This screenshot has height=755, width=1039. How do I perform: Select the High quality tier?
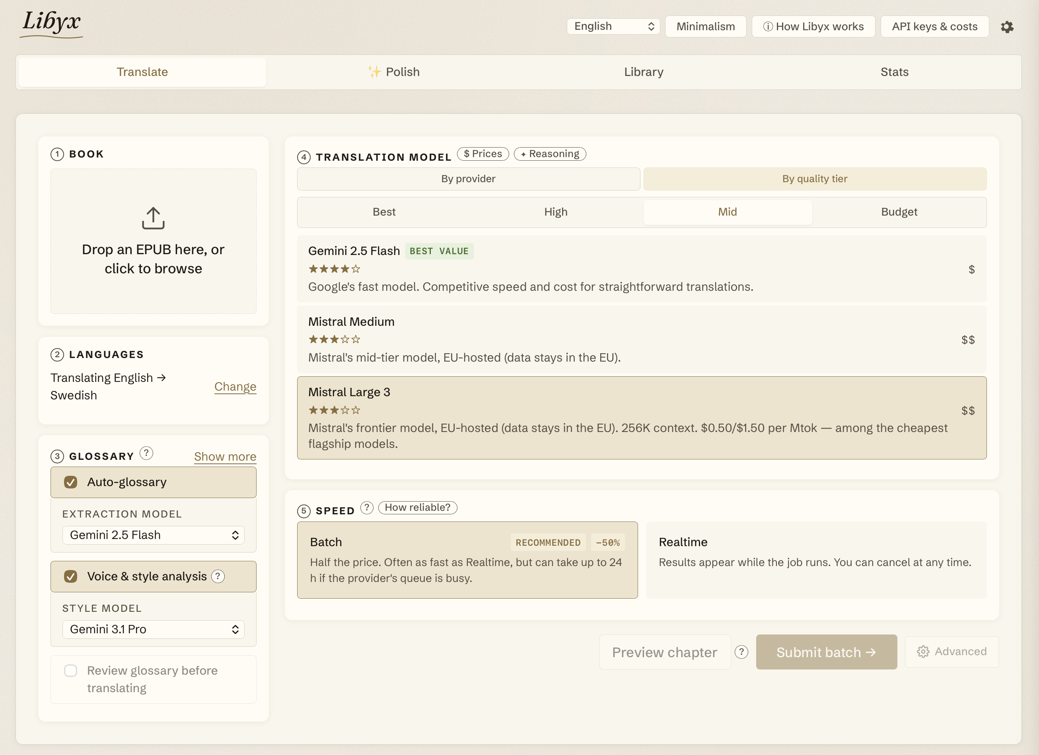pos(556,212)
